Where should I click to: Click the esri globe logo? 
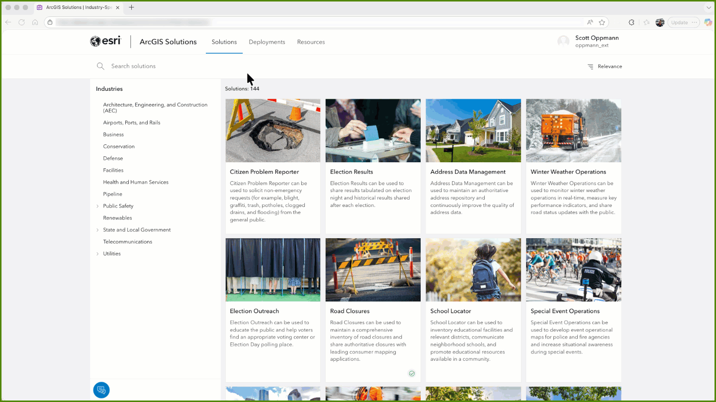[x=95, y=42]
